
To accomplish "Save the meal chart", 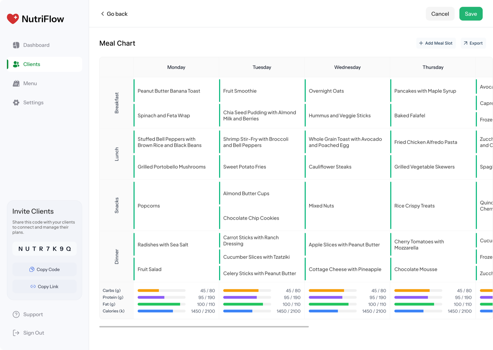I will (x=471, y=14).
